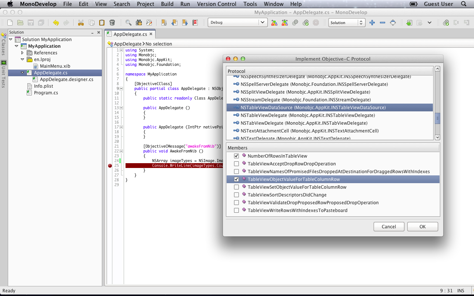Viewport: 474px width, 296px height.
Task: Click the clear bookmarks red icon
Action: 195,23
